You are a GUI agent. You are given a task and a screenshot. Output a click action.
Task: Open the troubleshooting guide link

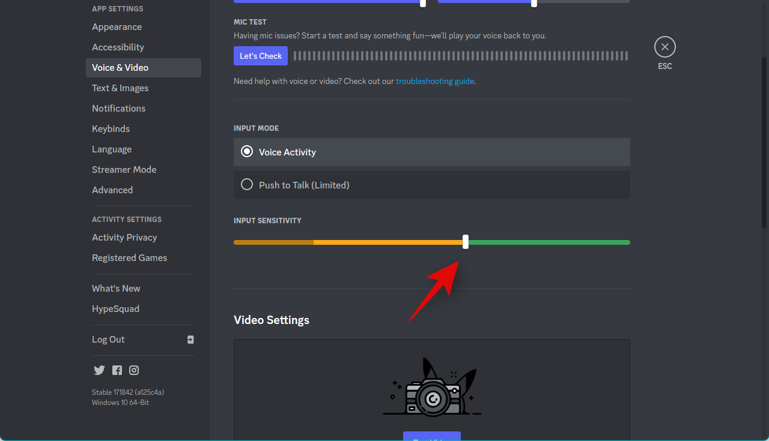pos(435,81)
